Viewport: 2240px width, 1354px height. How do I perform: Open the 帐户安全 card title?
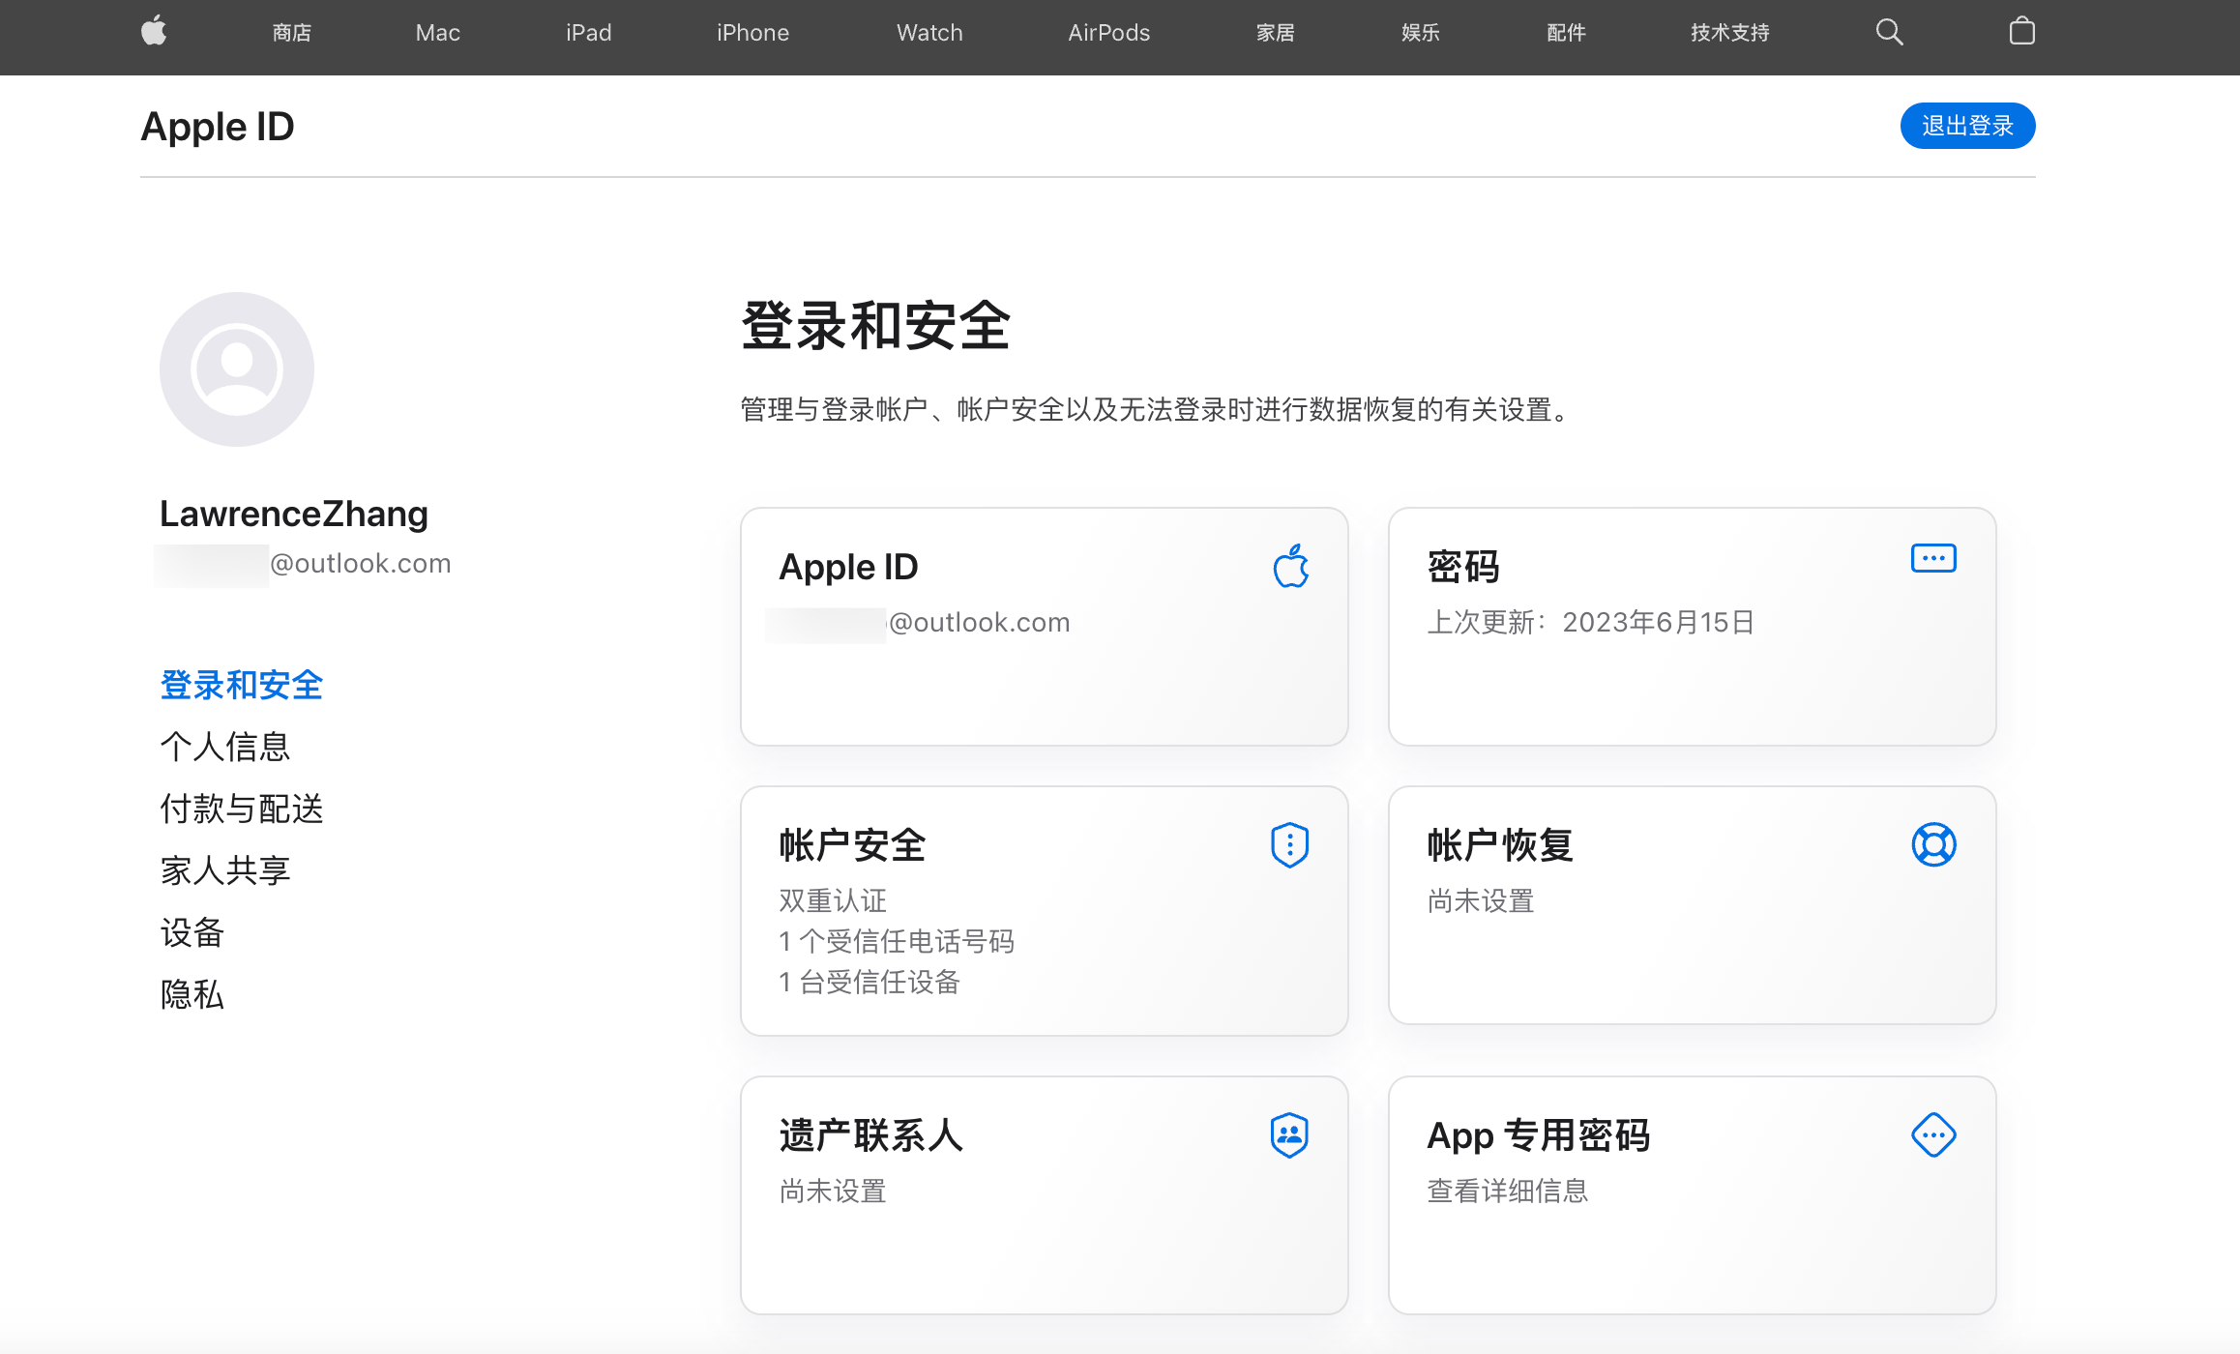pos(852,845)
